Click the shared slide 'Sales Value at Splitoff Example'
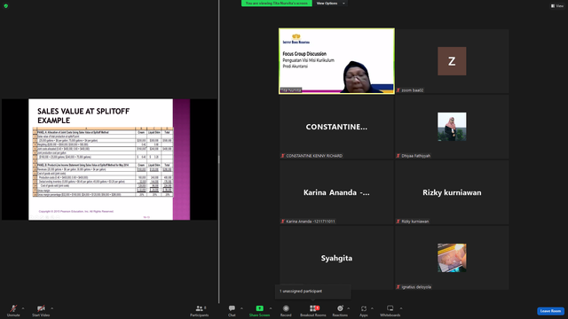This screenshot has height=319, width=568. tap(109, 159)
